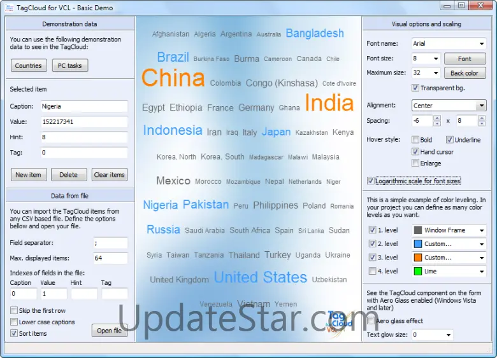Click the Afghanistan tag
Screen dimensions: 497x358
[x=171, y=34]
